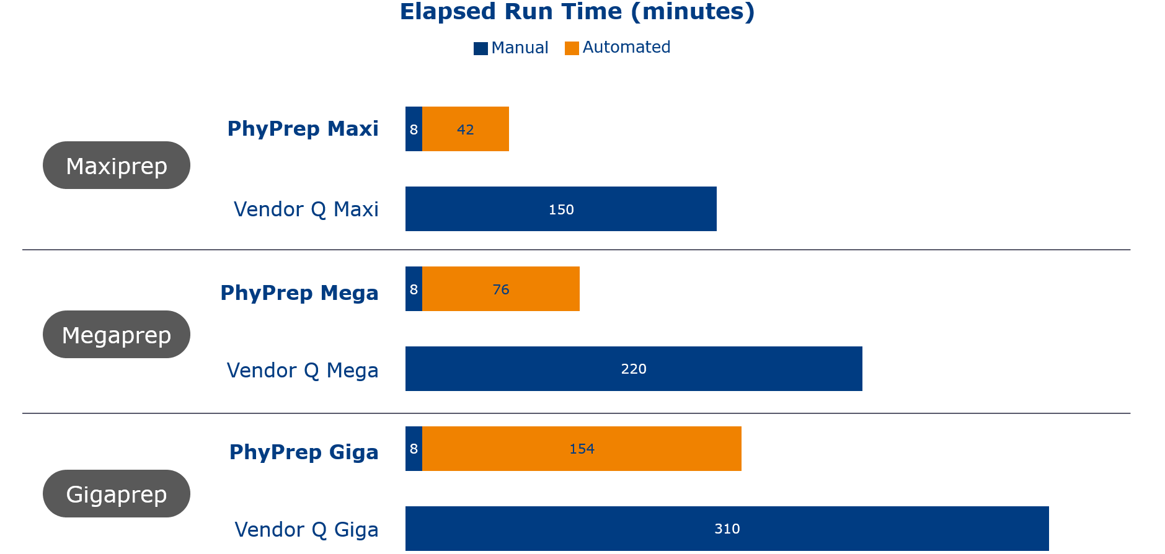Select the Automated legend label
The width and height of the screenshot is (1165, 554).
tap(626, 47)
